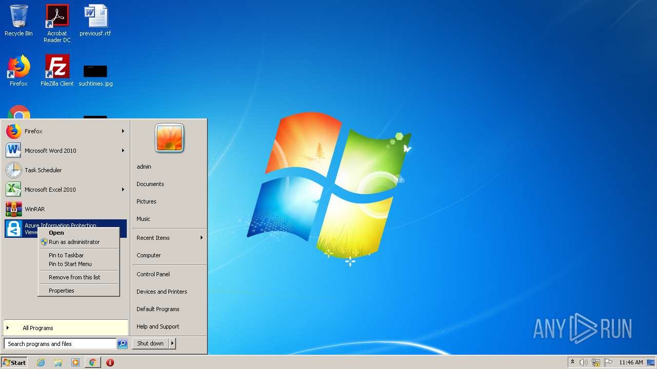Focus the Search programs and files box
This screenshot has height=369, width=657.
click(60, 344)
